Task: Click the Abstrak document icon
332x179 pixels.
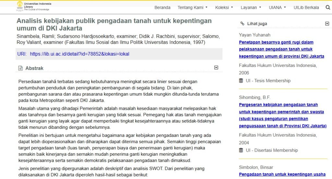Action: [x=20, y=68]
